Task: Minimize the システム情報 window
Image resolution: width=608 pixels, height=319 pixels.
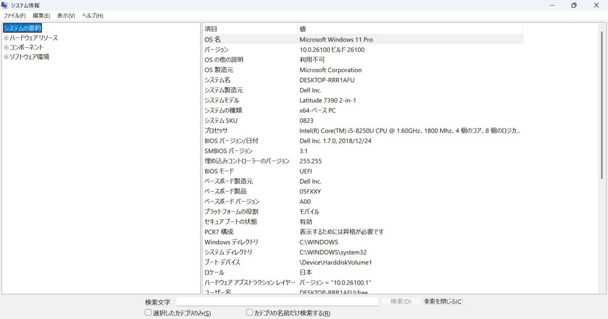Action: click(551, 5)
